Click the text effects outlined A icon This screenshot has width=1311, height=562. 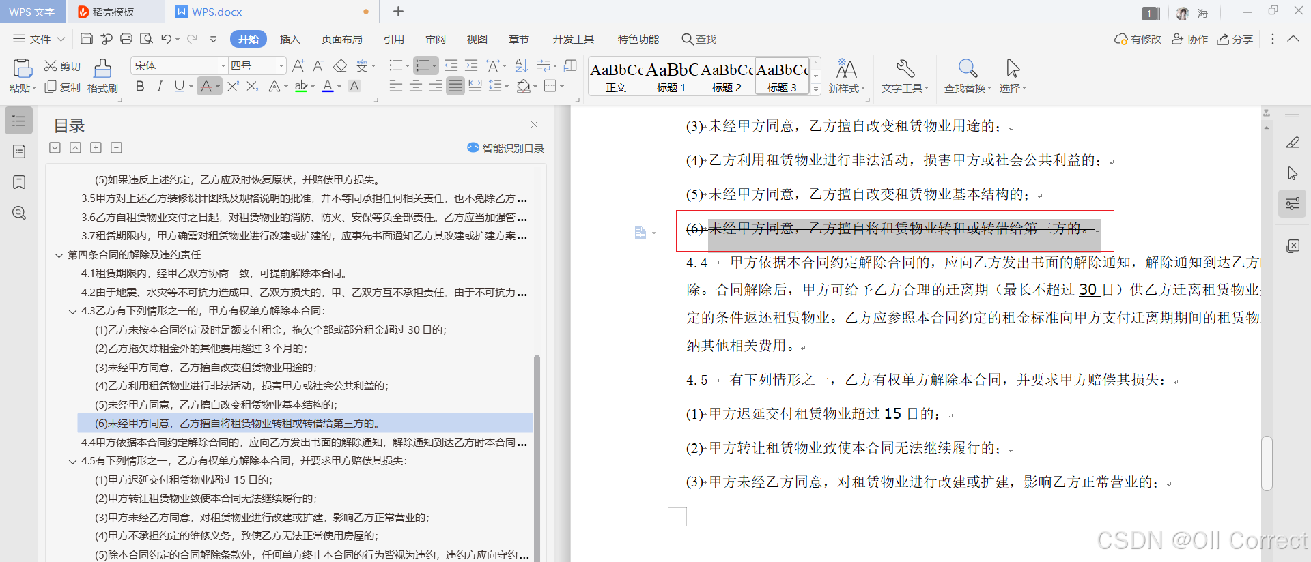[274, 86]
